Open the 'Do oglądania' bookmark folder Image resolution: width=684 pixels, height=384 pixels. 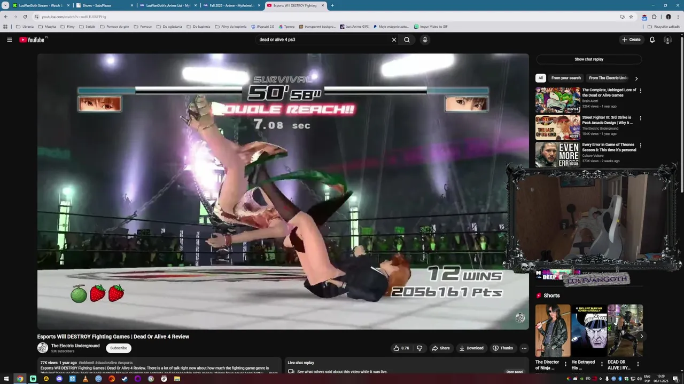point(169,26)
